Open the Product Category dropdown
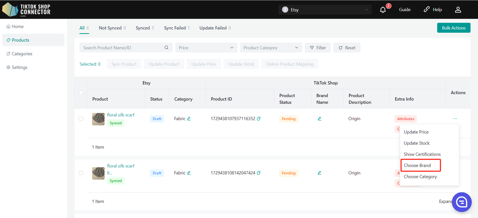The image size is (478, 218). [x=271, y=48]
